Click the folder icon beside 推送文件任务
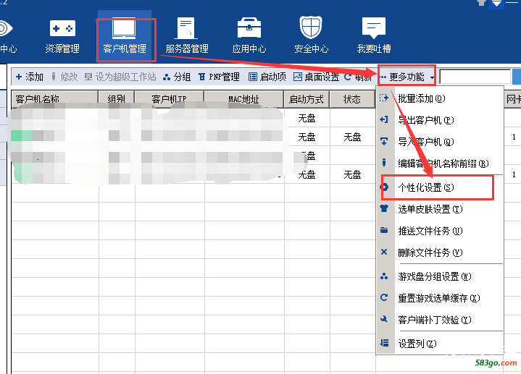The width and height of the screenshot is (521, 374). [384, 230]
